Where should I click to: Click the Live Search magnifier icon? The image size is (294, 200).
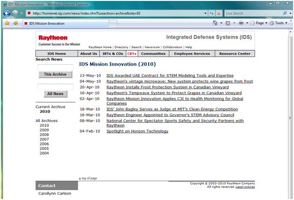(285, 13)
